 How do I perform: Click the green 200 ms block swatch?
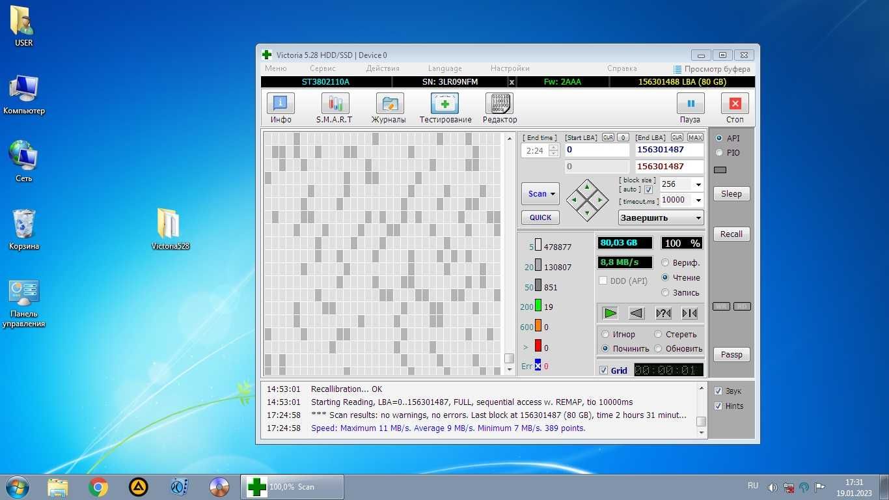pos(538,305)
